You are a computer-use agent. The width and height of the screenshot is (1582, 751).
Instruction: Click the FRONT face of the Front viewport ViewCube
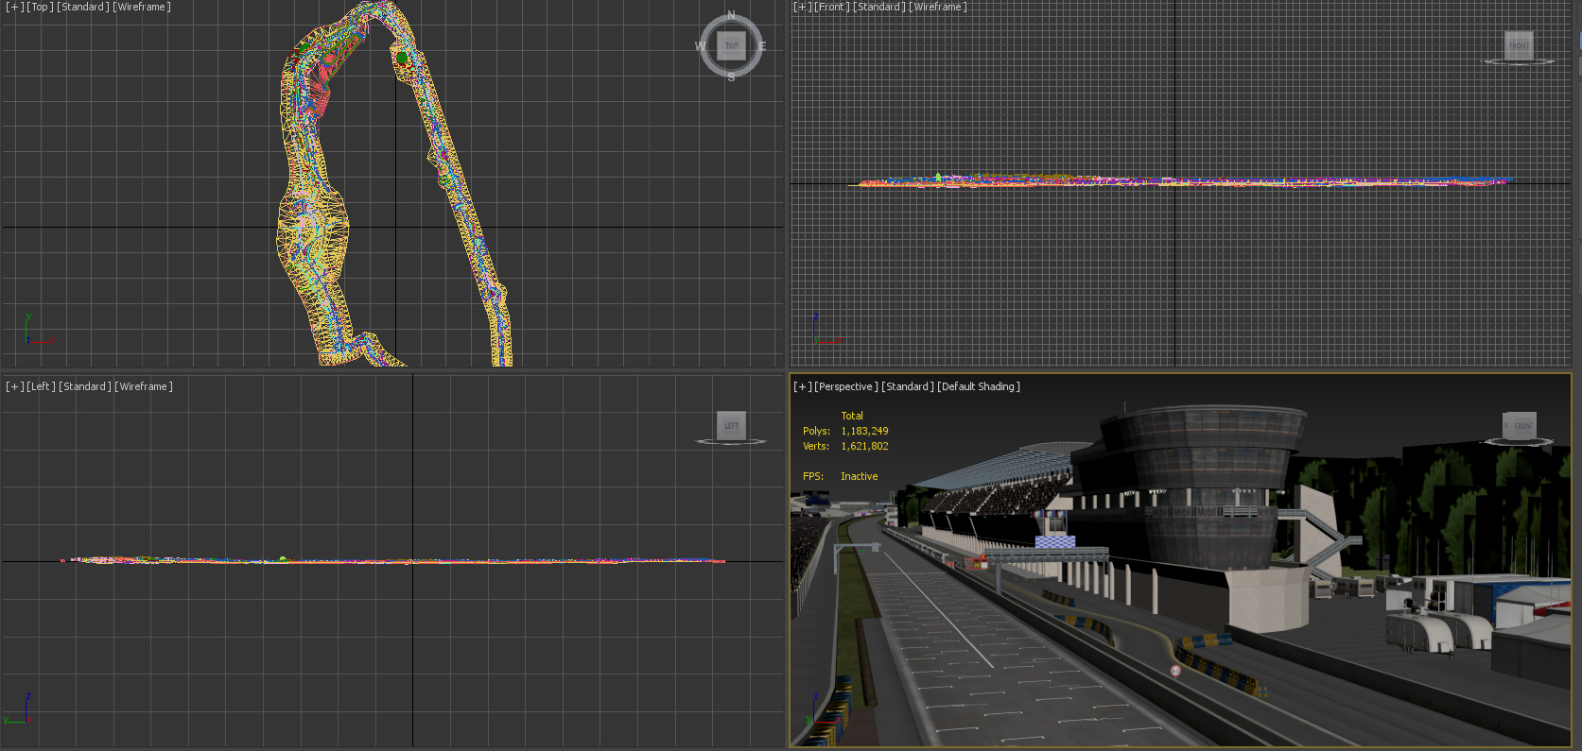click(x=1519, y=45)
